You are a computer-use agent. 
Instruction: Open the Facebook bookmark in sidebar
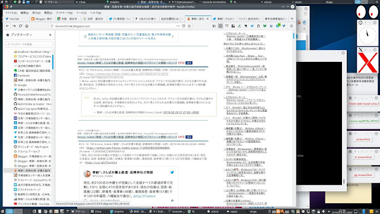24,75
